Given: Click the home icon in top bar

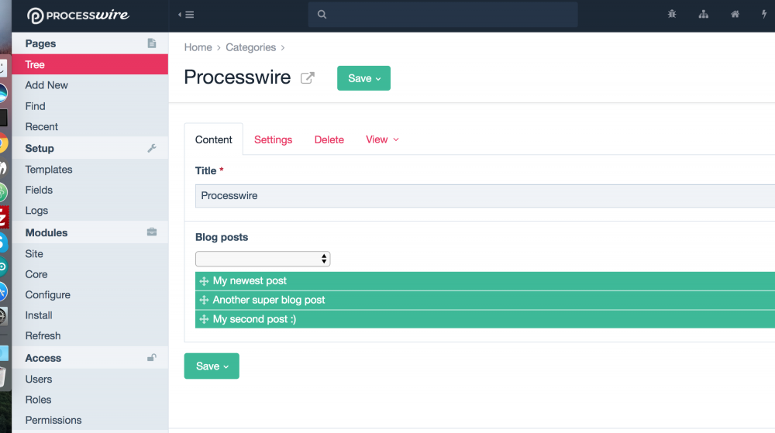Looking at the screenshot, I should 735,15.
